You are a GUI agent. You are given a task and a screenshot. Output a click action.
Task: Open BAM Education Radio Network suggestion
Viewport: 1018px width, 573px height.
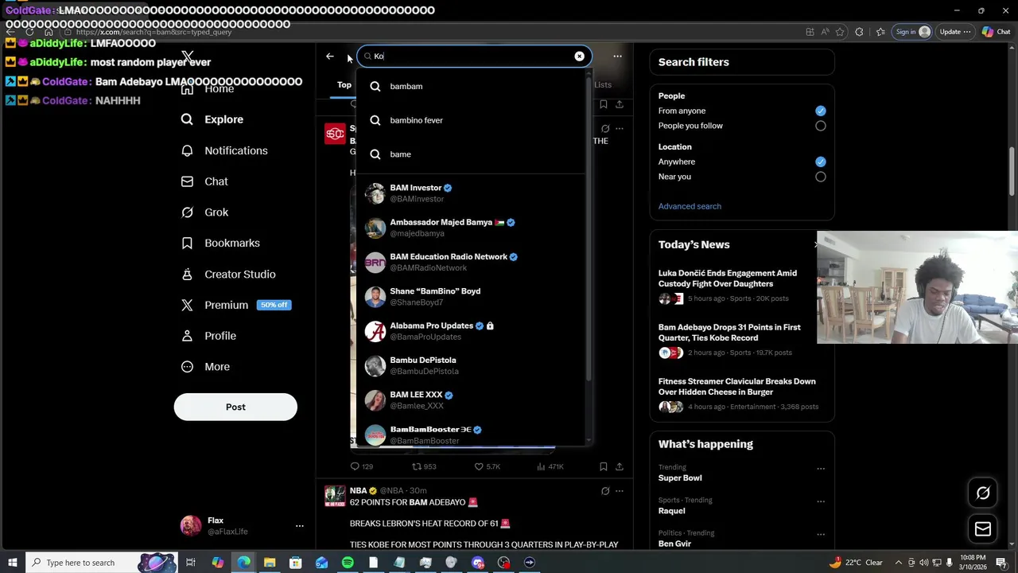tap(470, 262)
